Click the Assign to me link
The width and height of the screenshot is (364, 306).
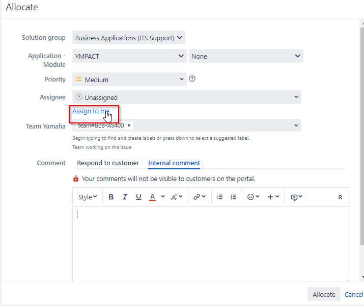coord(91,111)
